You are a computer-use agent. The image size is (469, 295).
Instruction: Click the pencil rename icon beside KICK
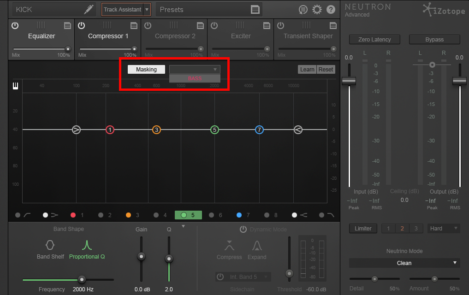(89, 9)
